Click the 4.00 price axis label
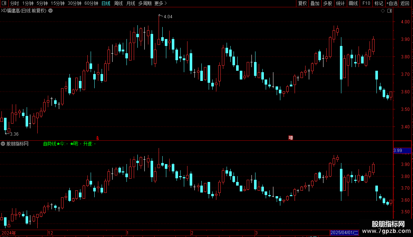This screenshot has height=237, width=413. (x=405, y=22)
